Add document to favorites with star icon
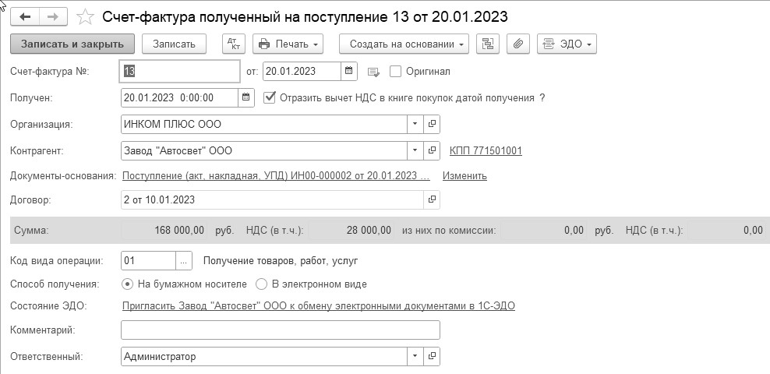Screen dimensions: 770x374 coord(86,17)
